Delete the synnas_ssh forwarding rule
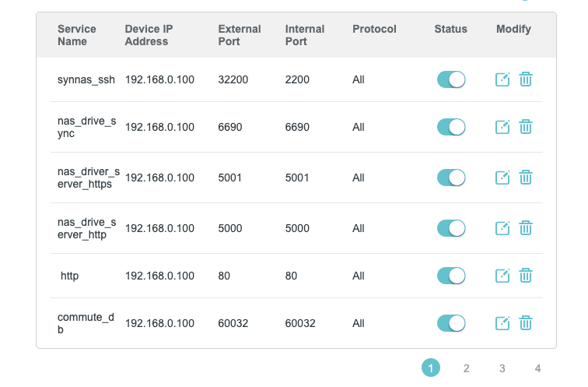Viewport: 588px width, 387px height. click(526, 79)
